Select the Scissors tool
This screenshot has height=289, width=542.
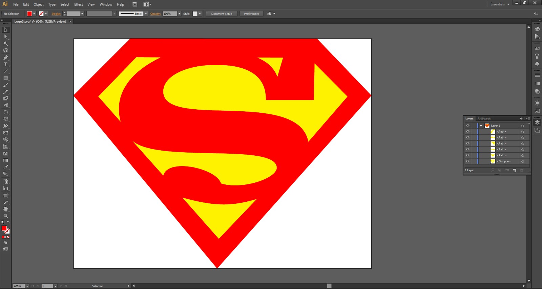coord(5,105)
